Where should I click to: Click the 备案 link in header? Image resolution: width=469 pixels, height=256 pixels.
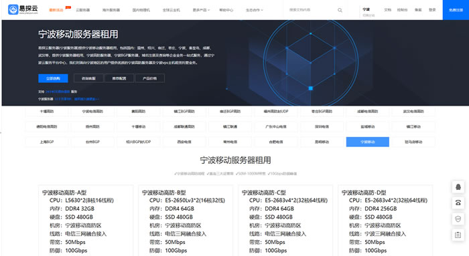coord(418,10)
